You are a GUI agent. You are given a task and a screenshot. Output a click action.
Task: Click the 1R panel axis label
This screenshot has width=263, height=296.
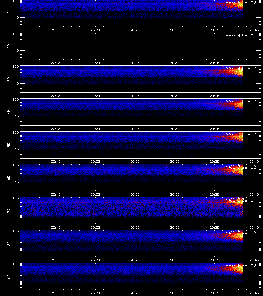click(x=9, y=13)
